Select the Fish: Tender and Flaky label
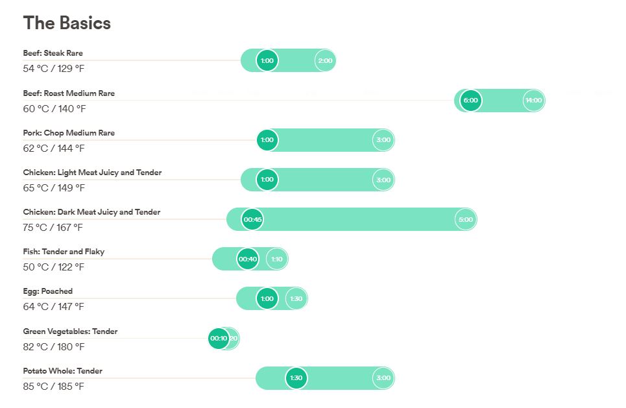This screenshot has width=626, height=408. 64,252
